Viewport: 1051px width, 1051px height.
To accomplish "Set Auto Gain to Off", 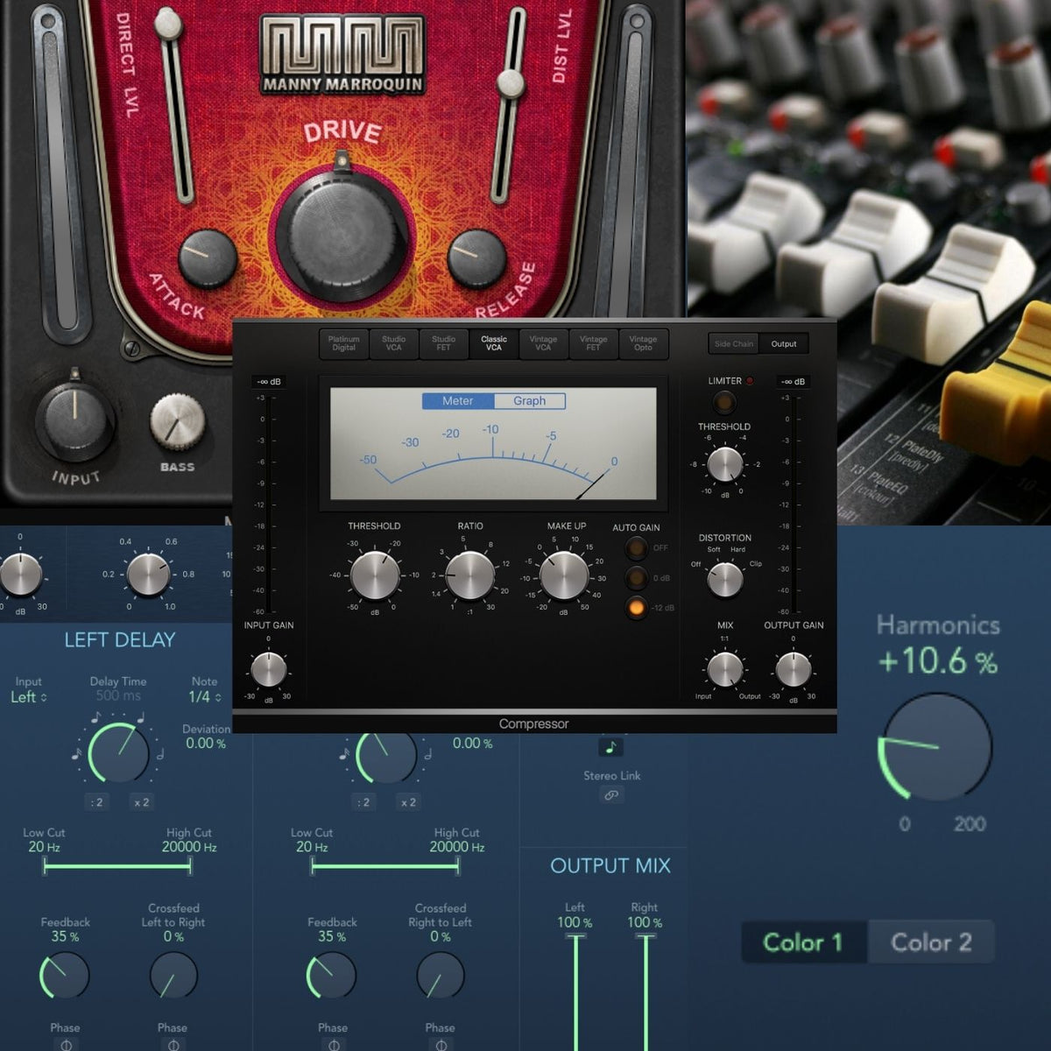I will [x=636, y=547].
